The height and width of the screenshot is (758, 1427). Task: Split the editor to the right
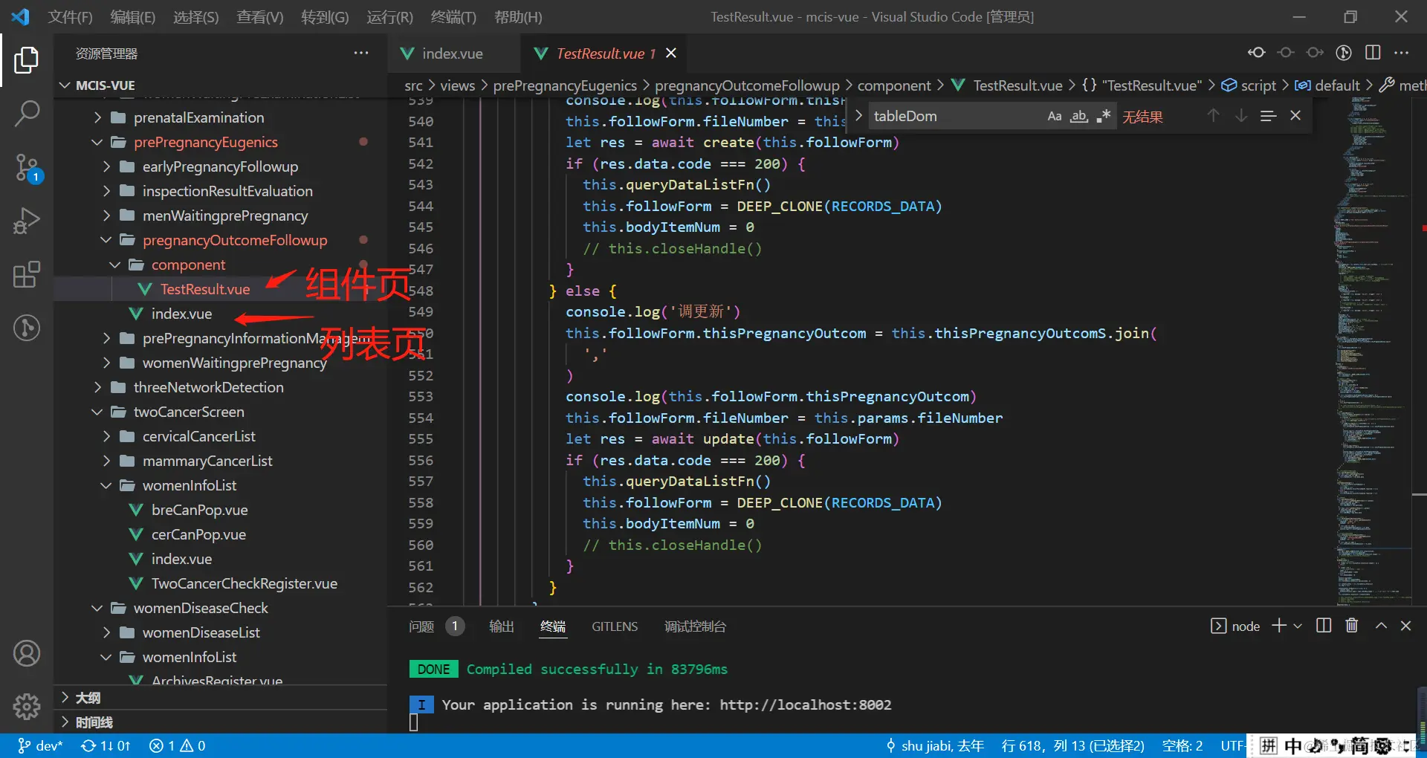[1373, 52]
